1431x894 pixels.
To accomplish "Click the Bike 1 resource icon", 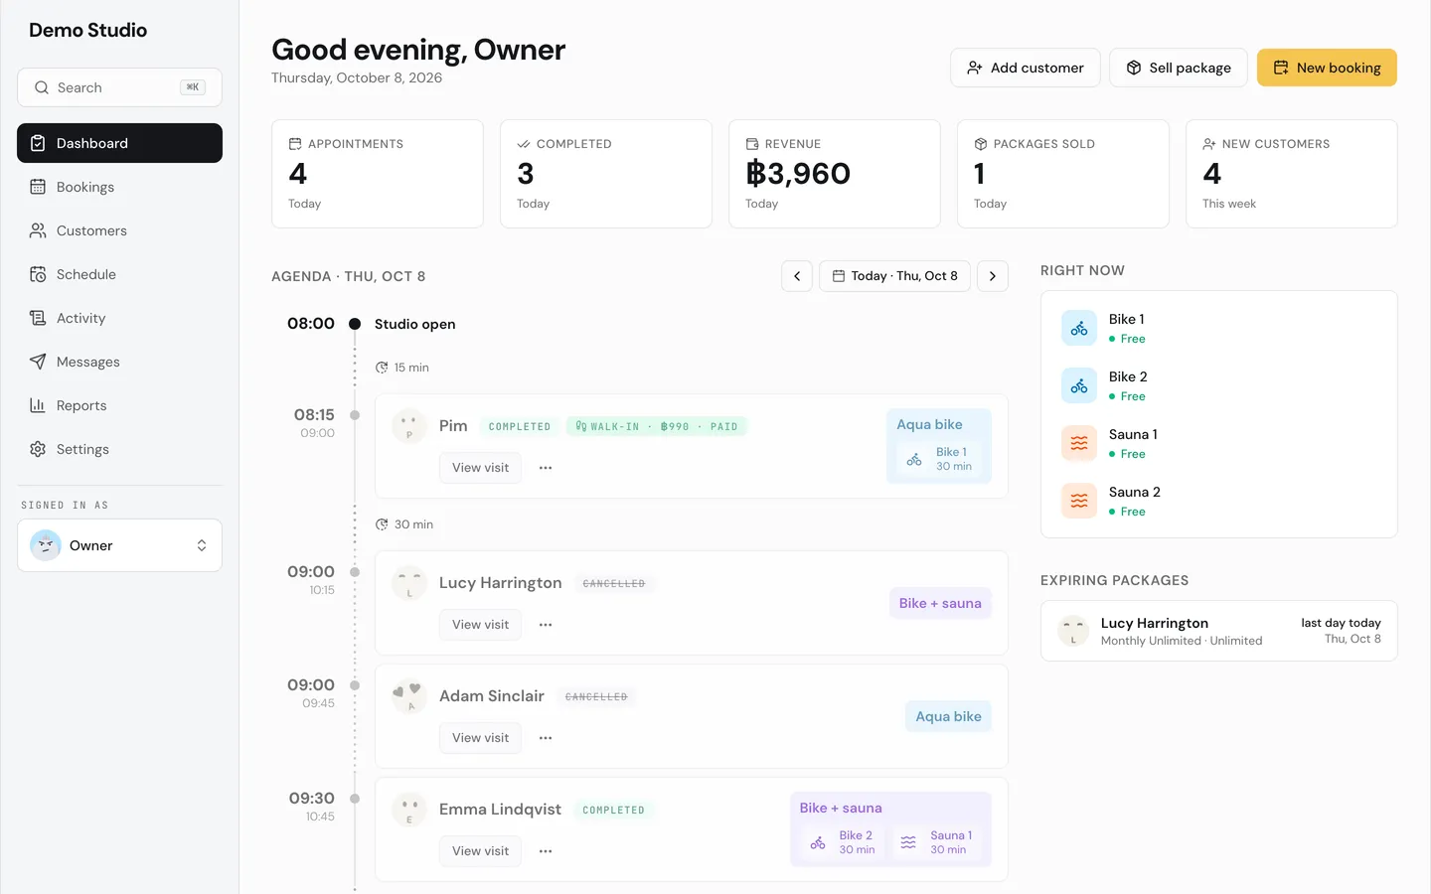I will tap(1079, 328).
